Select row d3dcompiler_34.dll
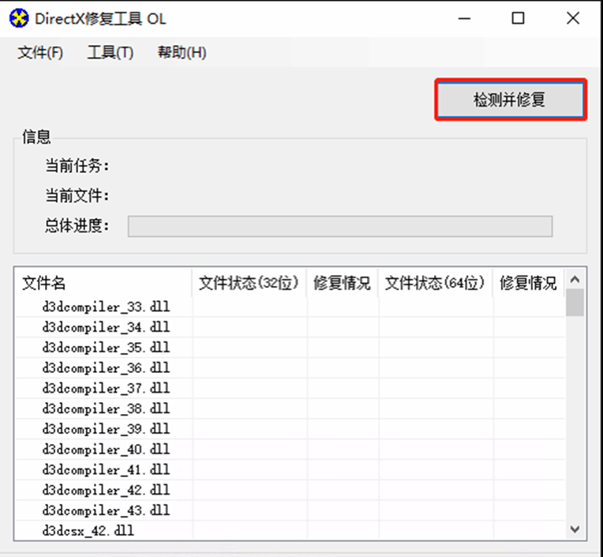This screenshot has height=557, width=603. click(x=290, y=327)
